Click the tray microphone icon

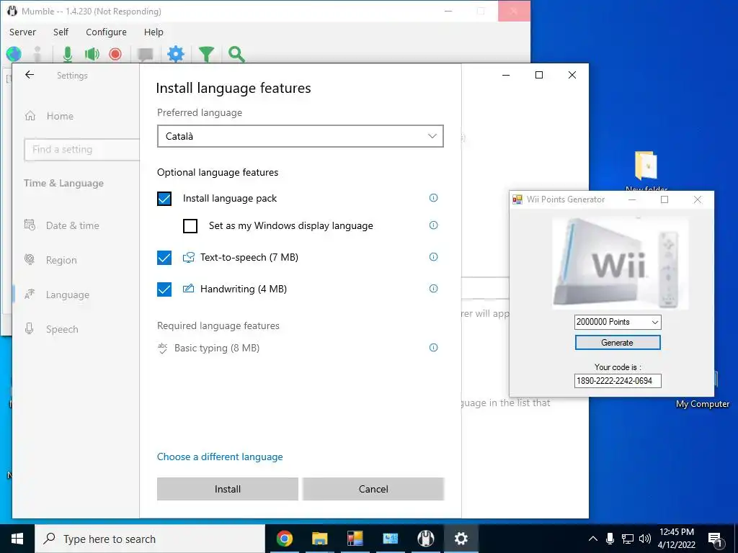610,539
